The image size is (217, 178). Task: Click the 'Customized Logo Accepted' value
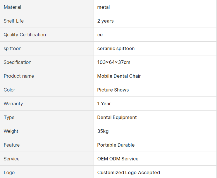coord(129,172)
